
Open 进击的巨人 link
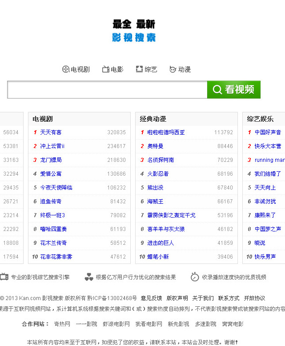[x=161, y=243]
